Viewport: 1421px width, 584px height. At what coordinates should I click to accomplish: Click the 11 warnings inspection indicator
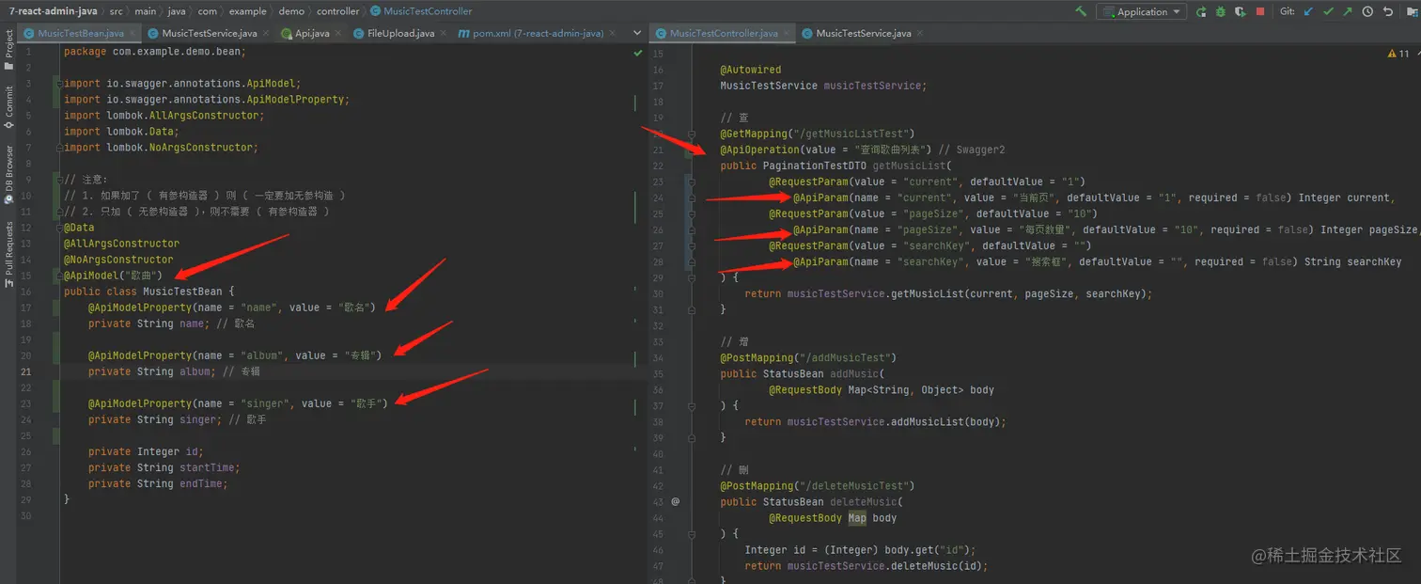click(x=1398, y=54)
